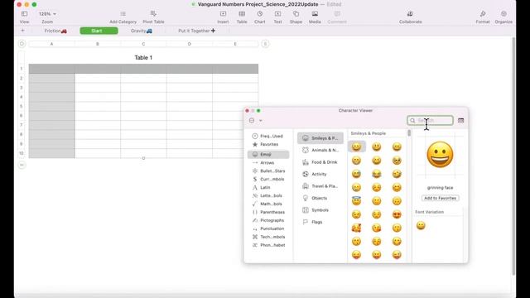Select Letterlike Symbols category
The width and height of the screenshot is (530, 298).
click(268, 195)
